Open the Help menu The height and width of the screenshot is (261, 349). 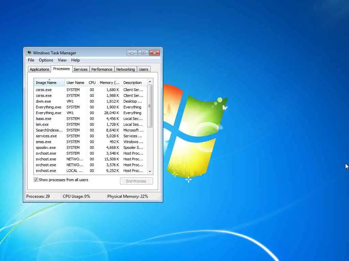click(x=75, y=60)
